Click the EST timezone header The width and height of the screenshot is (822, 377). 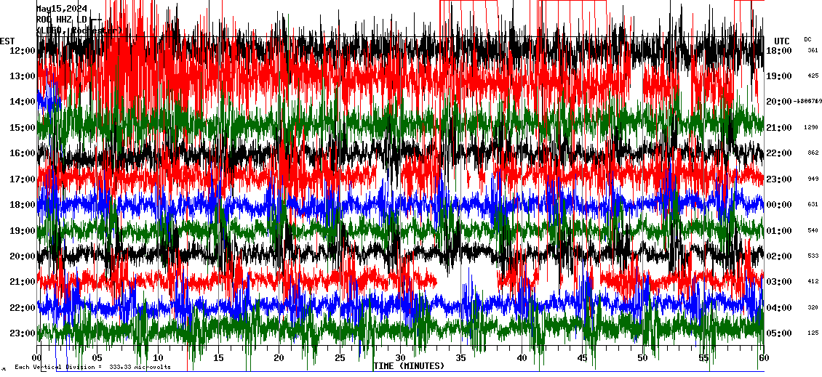pos(7,41)
